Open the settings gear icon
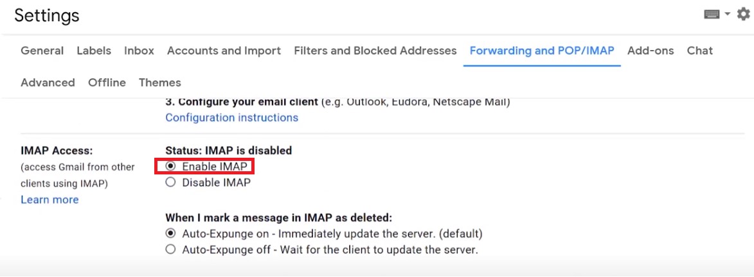754x277 pixels. (743, 14)
